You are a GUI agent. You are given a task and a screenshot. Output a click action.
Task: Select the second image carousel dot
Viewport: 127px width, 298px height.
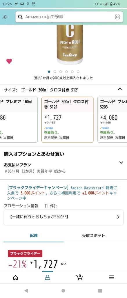55,72
